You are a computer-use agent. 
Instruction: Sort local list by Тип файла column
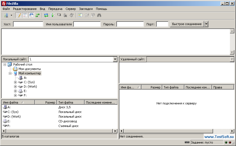tap(71, 102)
